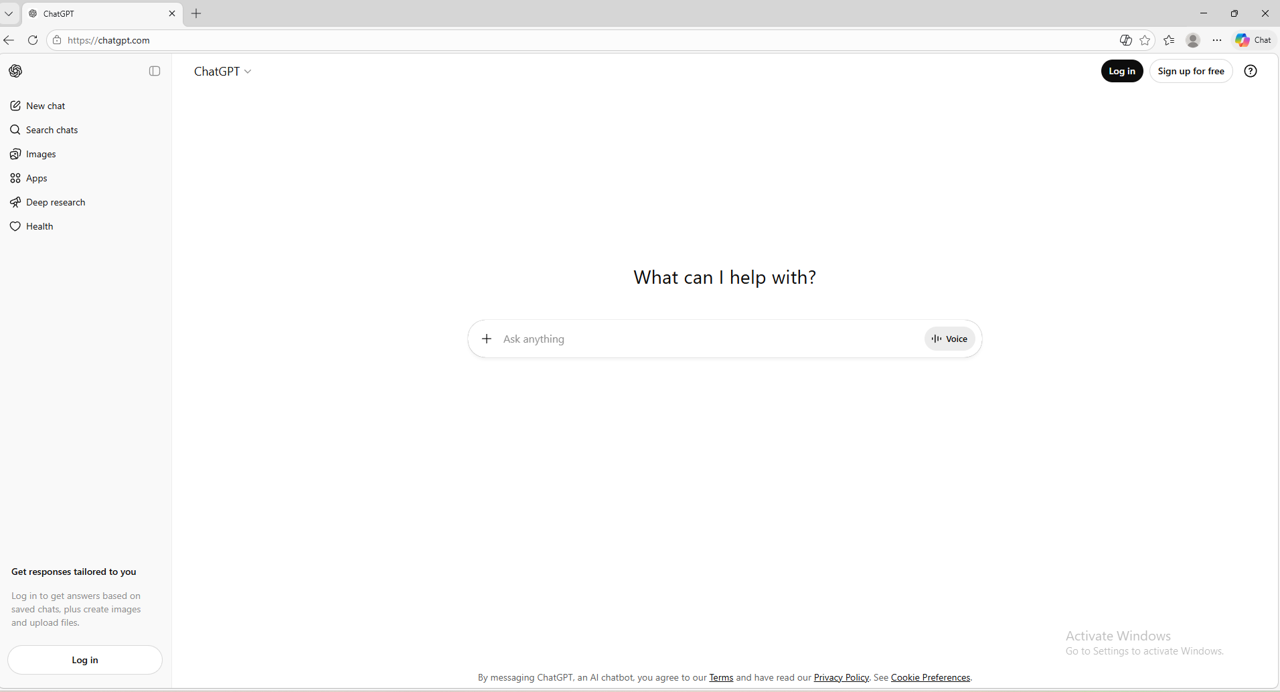Screen dimensions: 1280x692
Task: Click the ChatGPT logo icon in sidebar
Action: pyautogui.click(x=15, y=71)
